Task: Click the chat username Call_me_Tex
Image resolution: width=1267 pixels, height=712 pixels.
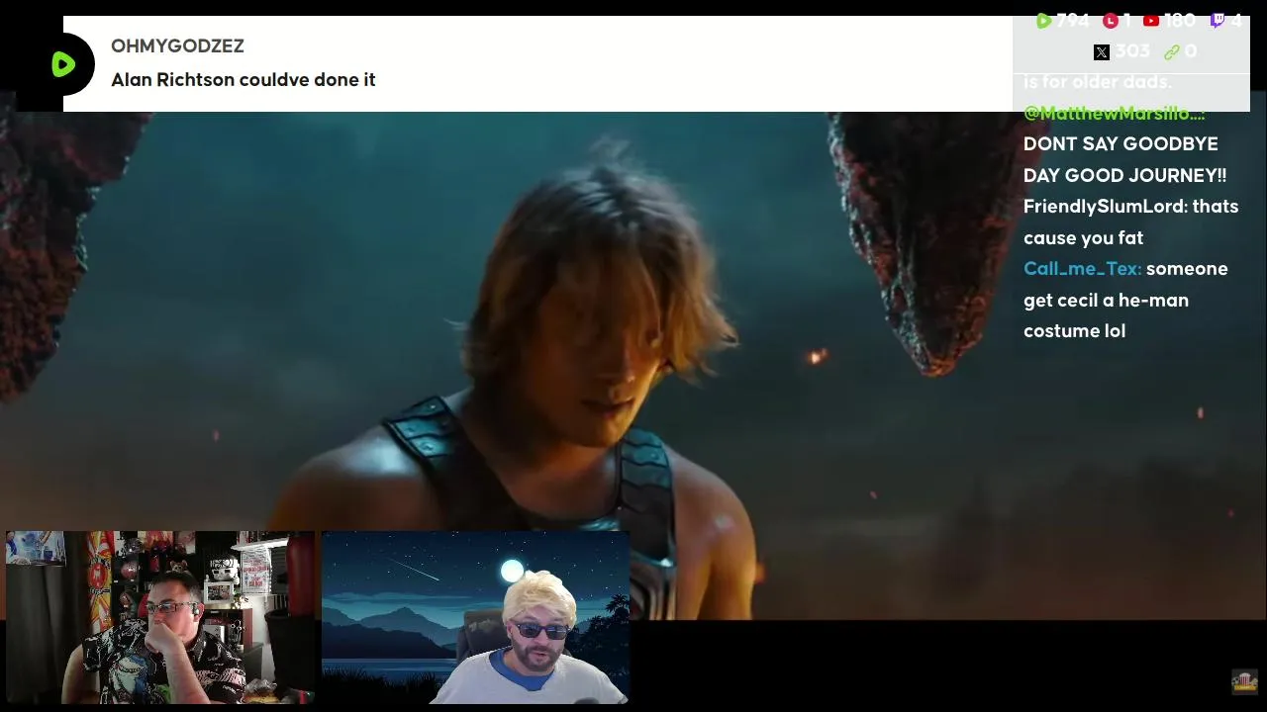Action: click(1082, 269)
